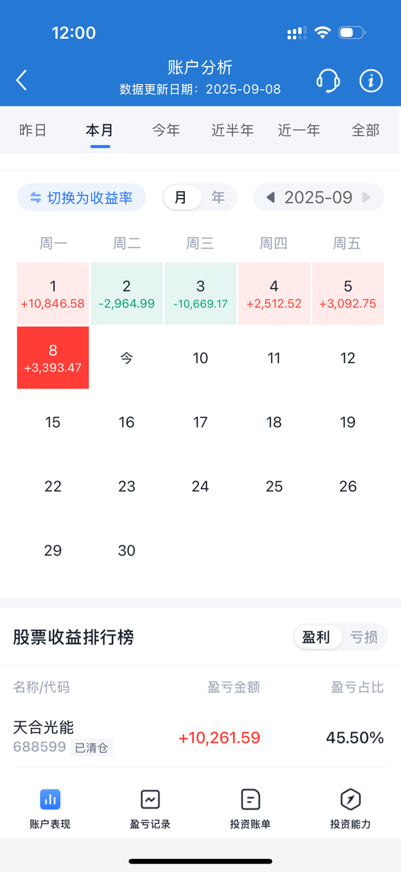Tap the back arrow icon
This screenshot has width=401, height=872.
(21, 80)
